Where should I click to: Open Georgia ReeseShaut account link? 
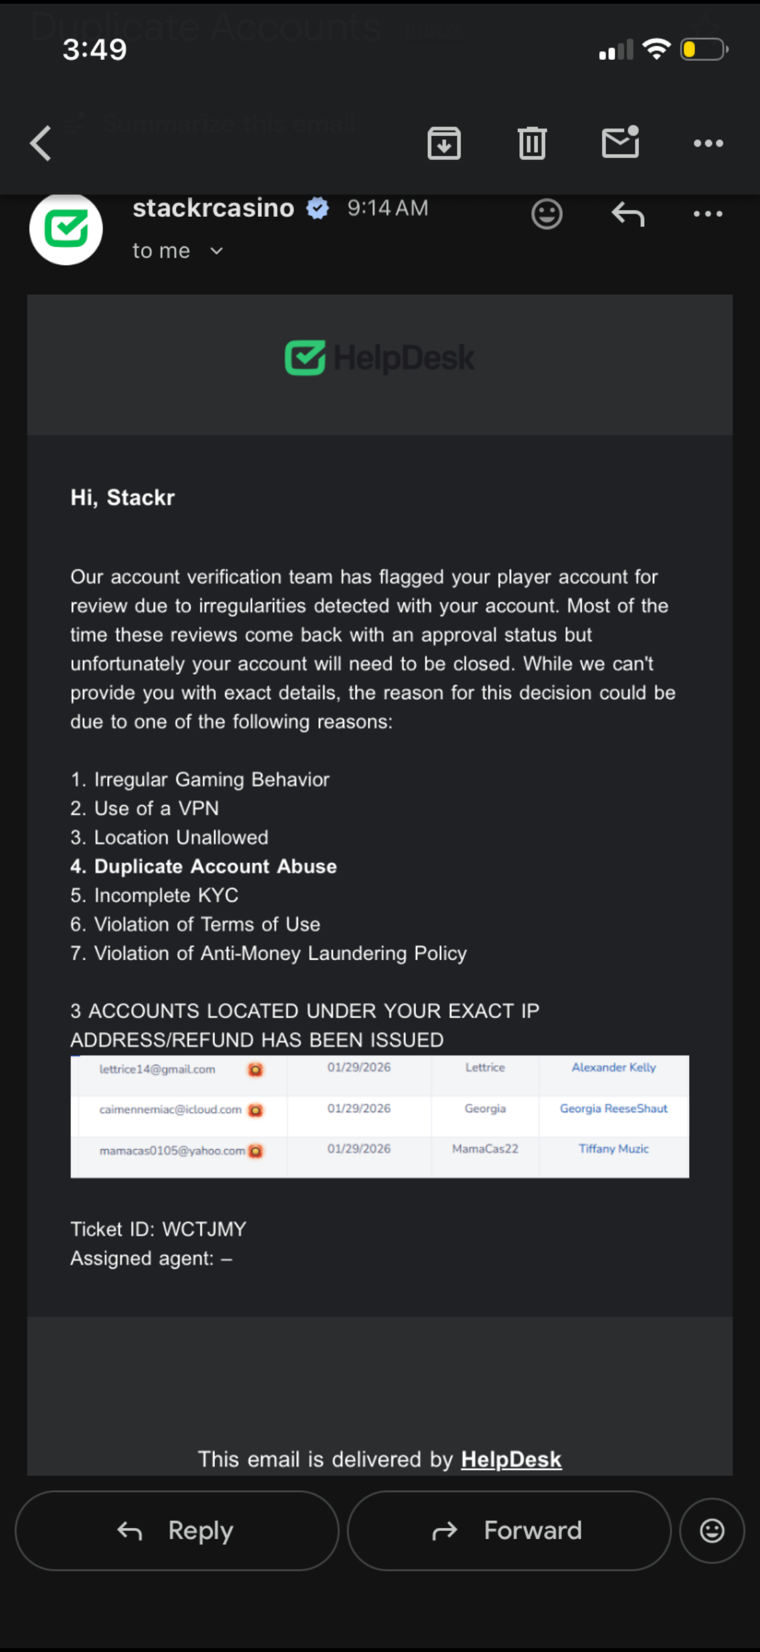(x=613, y=1109)
